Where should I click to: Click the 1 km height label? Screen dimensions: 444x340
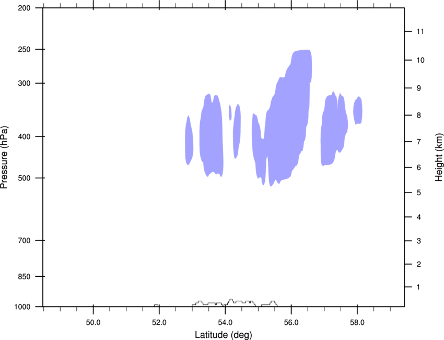point(418,287)
